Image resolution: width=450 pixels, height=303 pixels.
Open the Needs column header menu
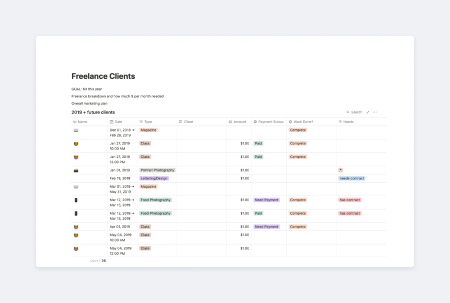point(348,121)
